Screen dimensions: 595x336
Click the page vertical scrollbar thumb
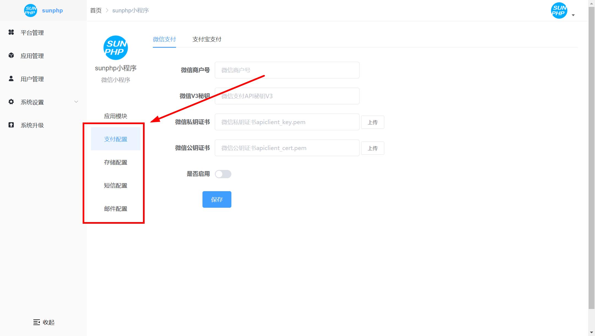591,158
